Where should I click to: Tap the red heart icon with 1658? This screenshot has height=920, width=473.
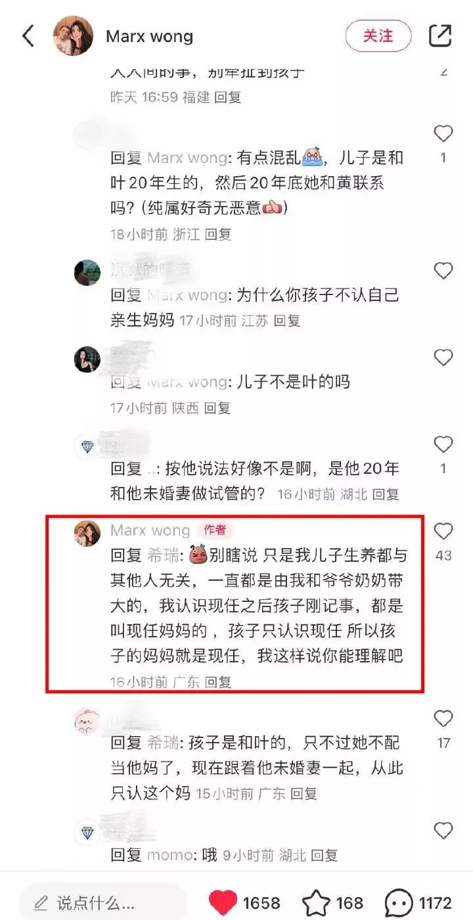coord(223,902)
